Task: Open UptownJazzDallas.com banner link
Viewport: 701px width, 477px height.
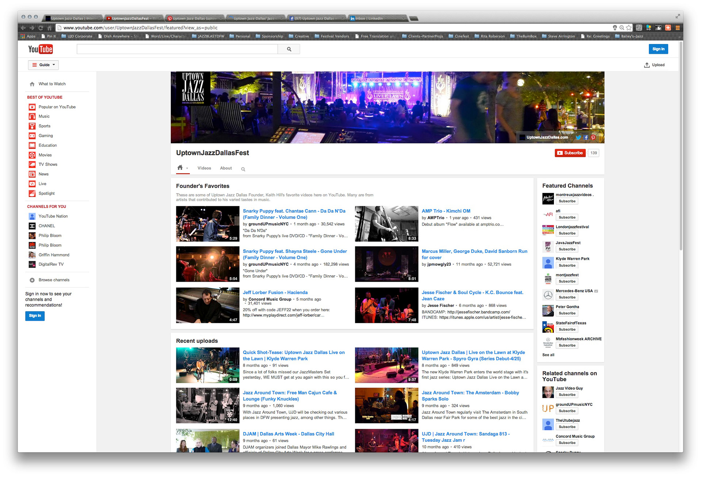Action: coord(547,138)
